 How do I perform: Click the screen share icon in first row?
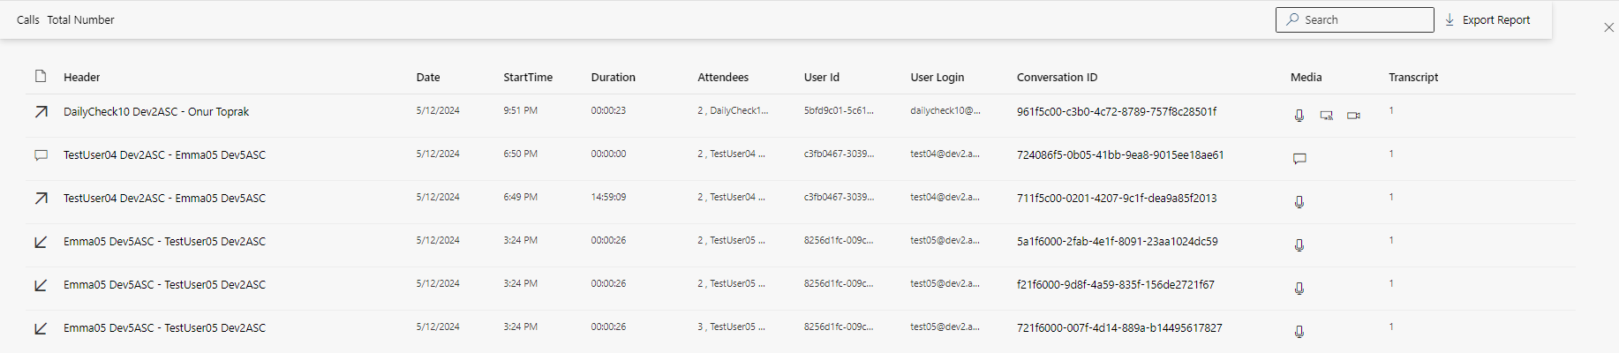[x=1326, y=116]
